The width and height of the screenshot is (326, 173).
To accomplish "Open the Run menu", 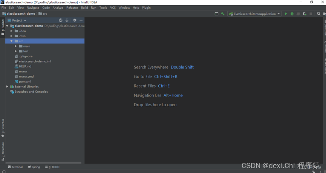I will pyautogui.click(x=93, y=8).
